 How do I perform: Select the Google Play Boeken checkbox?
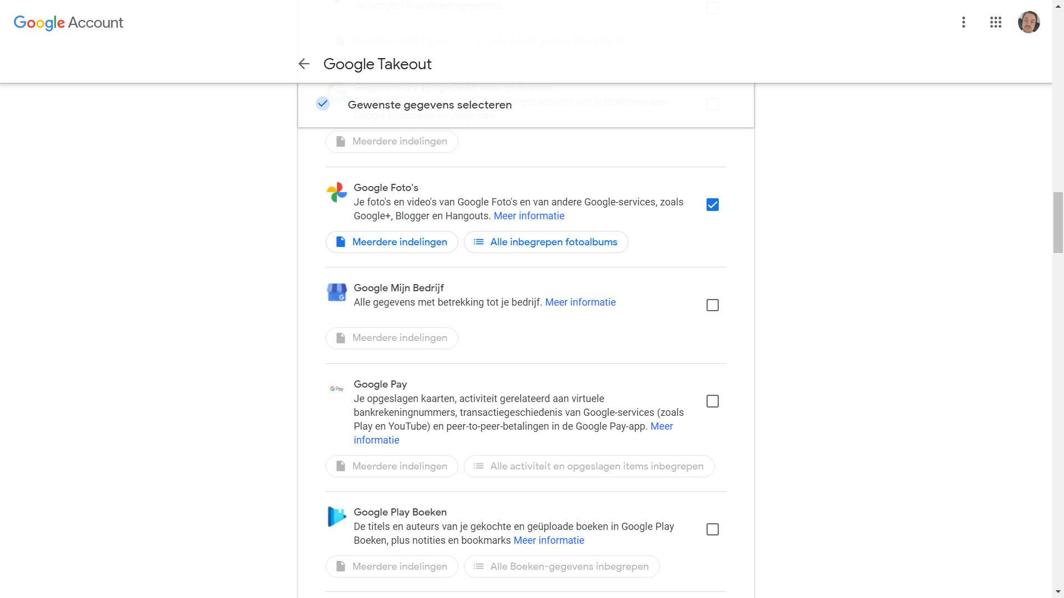click(x=712, y=529)
